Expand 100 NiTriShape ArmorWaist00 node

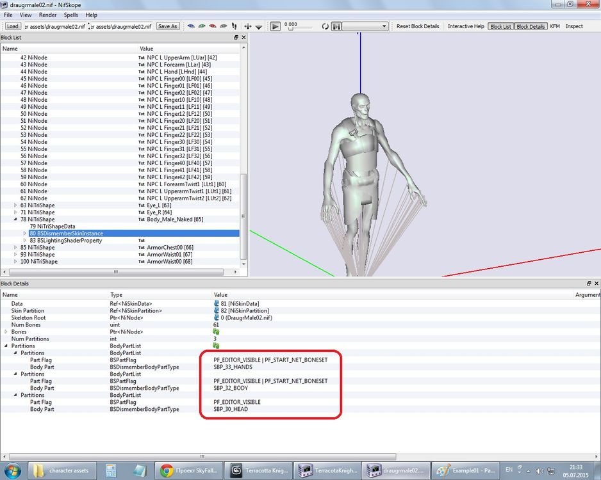tap(15, 261)
